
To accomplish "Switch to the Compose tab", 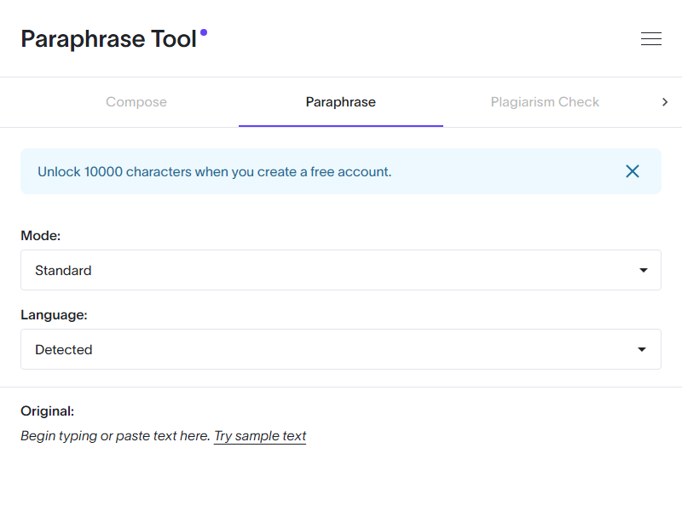I will click(136, 102).
